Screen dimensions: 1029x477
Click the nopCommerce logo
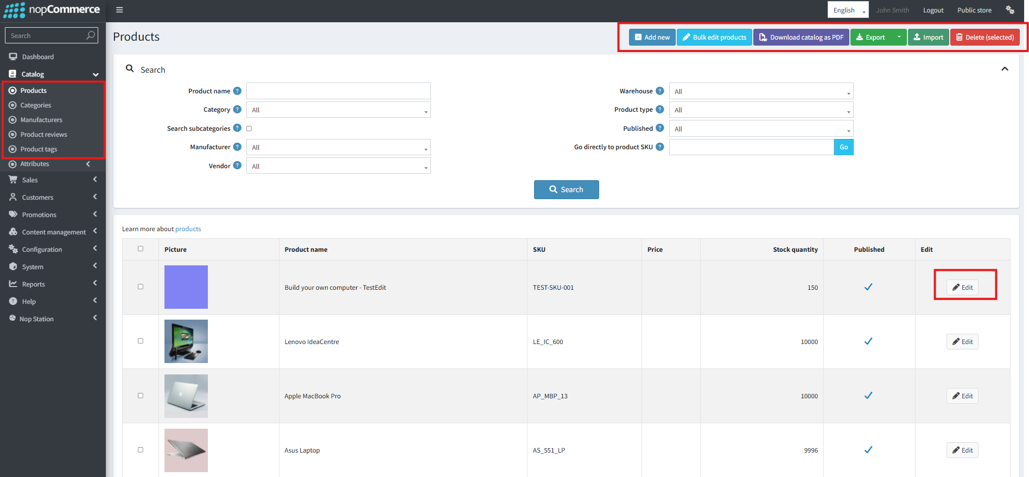pos(52,10)
